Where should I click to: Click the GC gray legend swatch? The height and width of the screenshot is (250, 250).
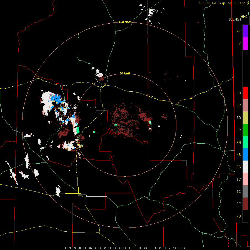pyautogui.click(x=245, y=191)
